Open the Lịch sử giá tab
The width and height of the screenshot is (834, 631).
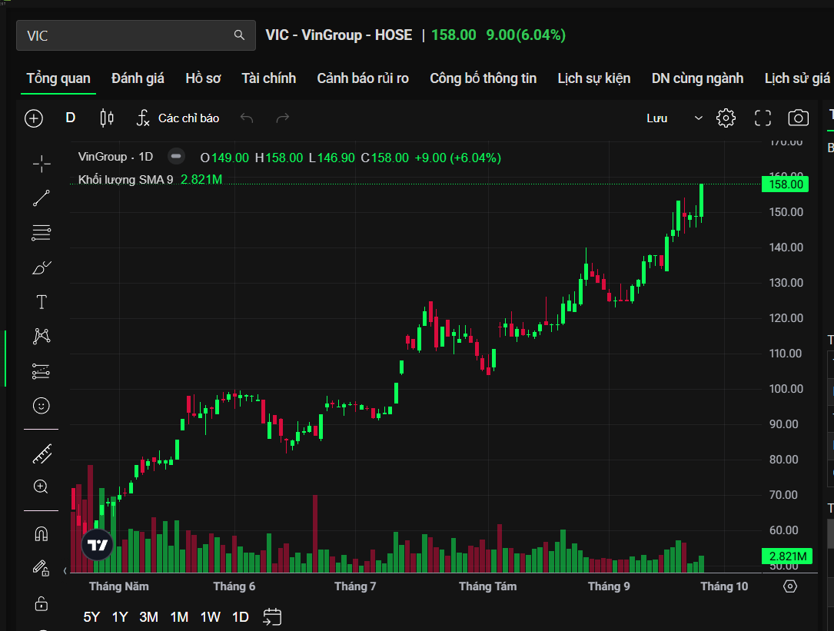coord(797,78)
